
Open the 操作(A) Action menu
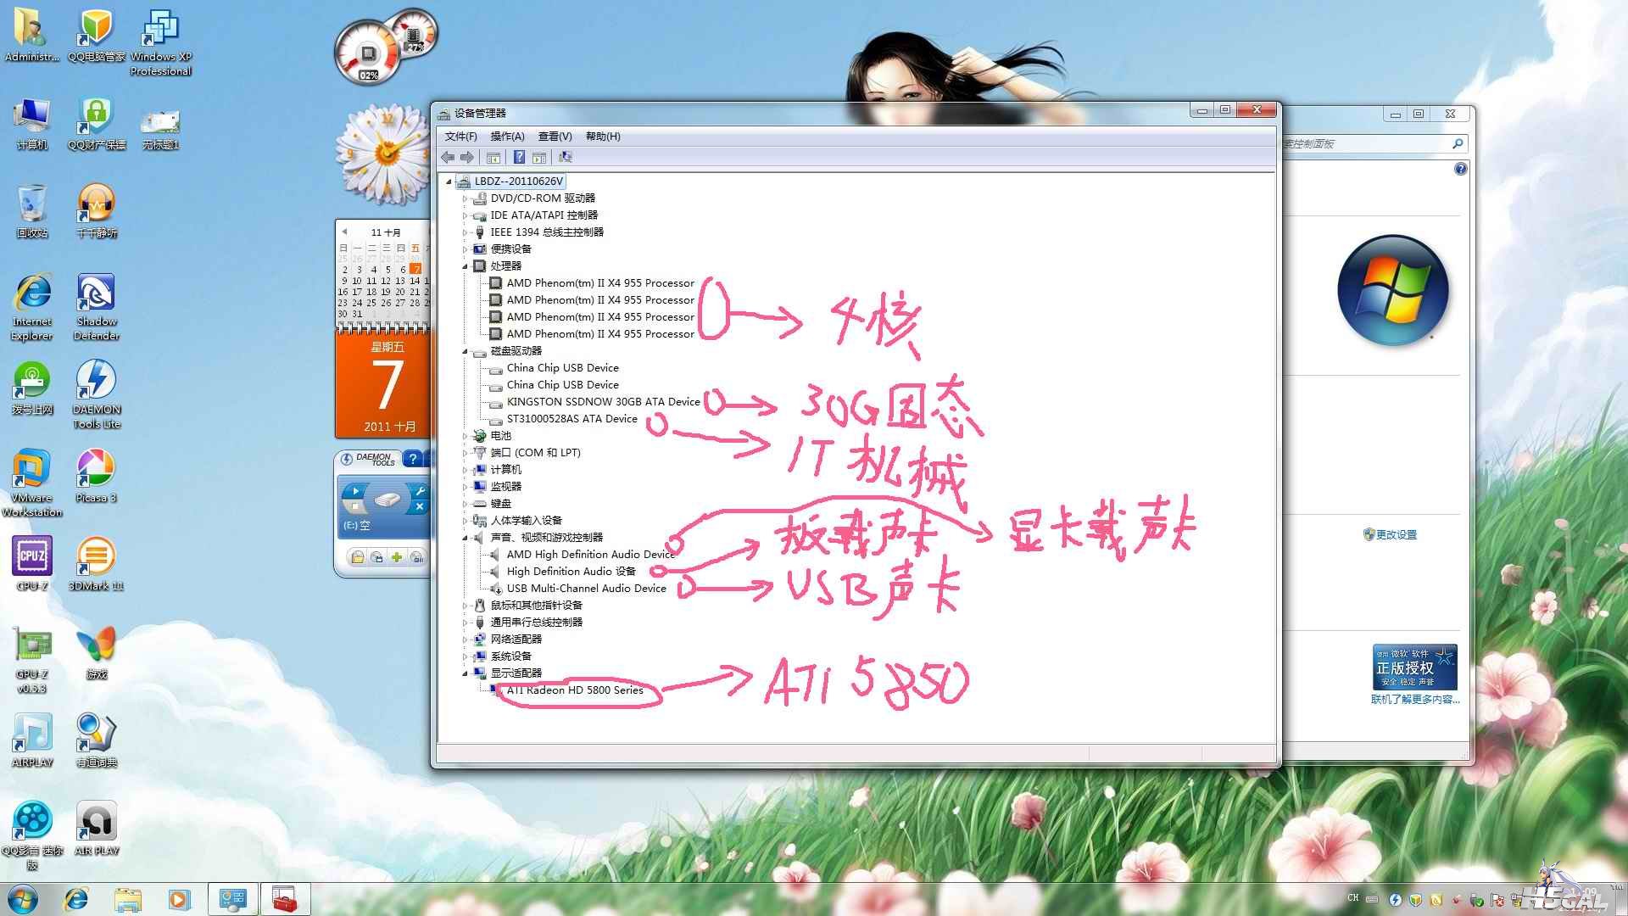tap(507, 137)
